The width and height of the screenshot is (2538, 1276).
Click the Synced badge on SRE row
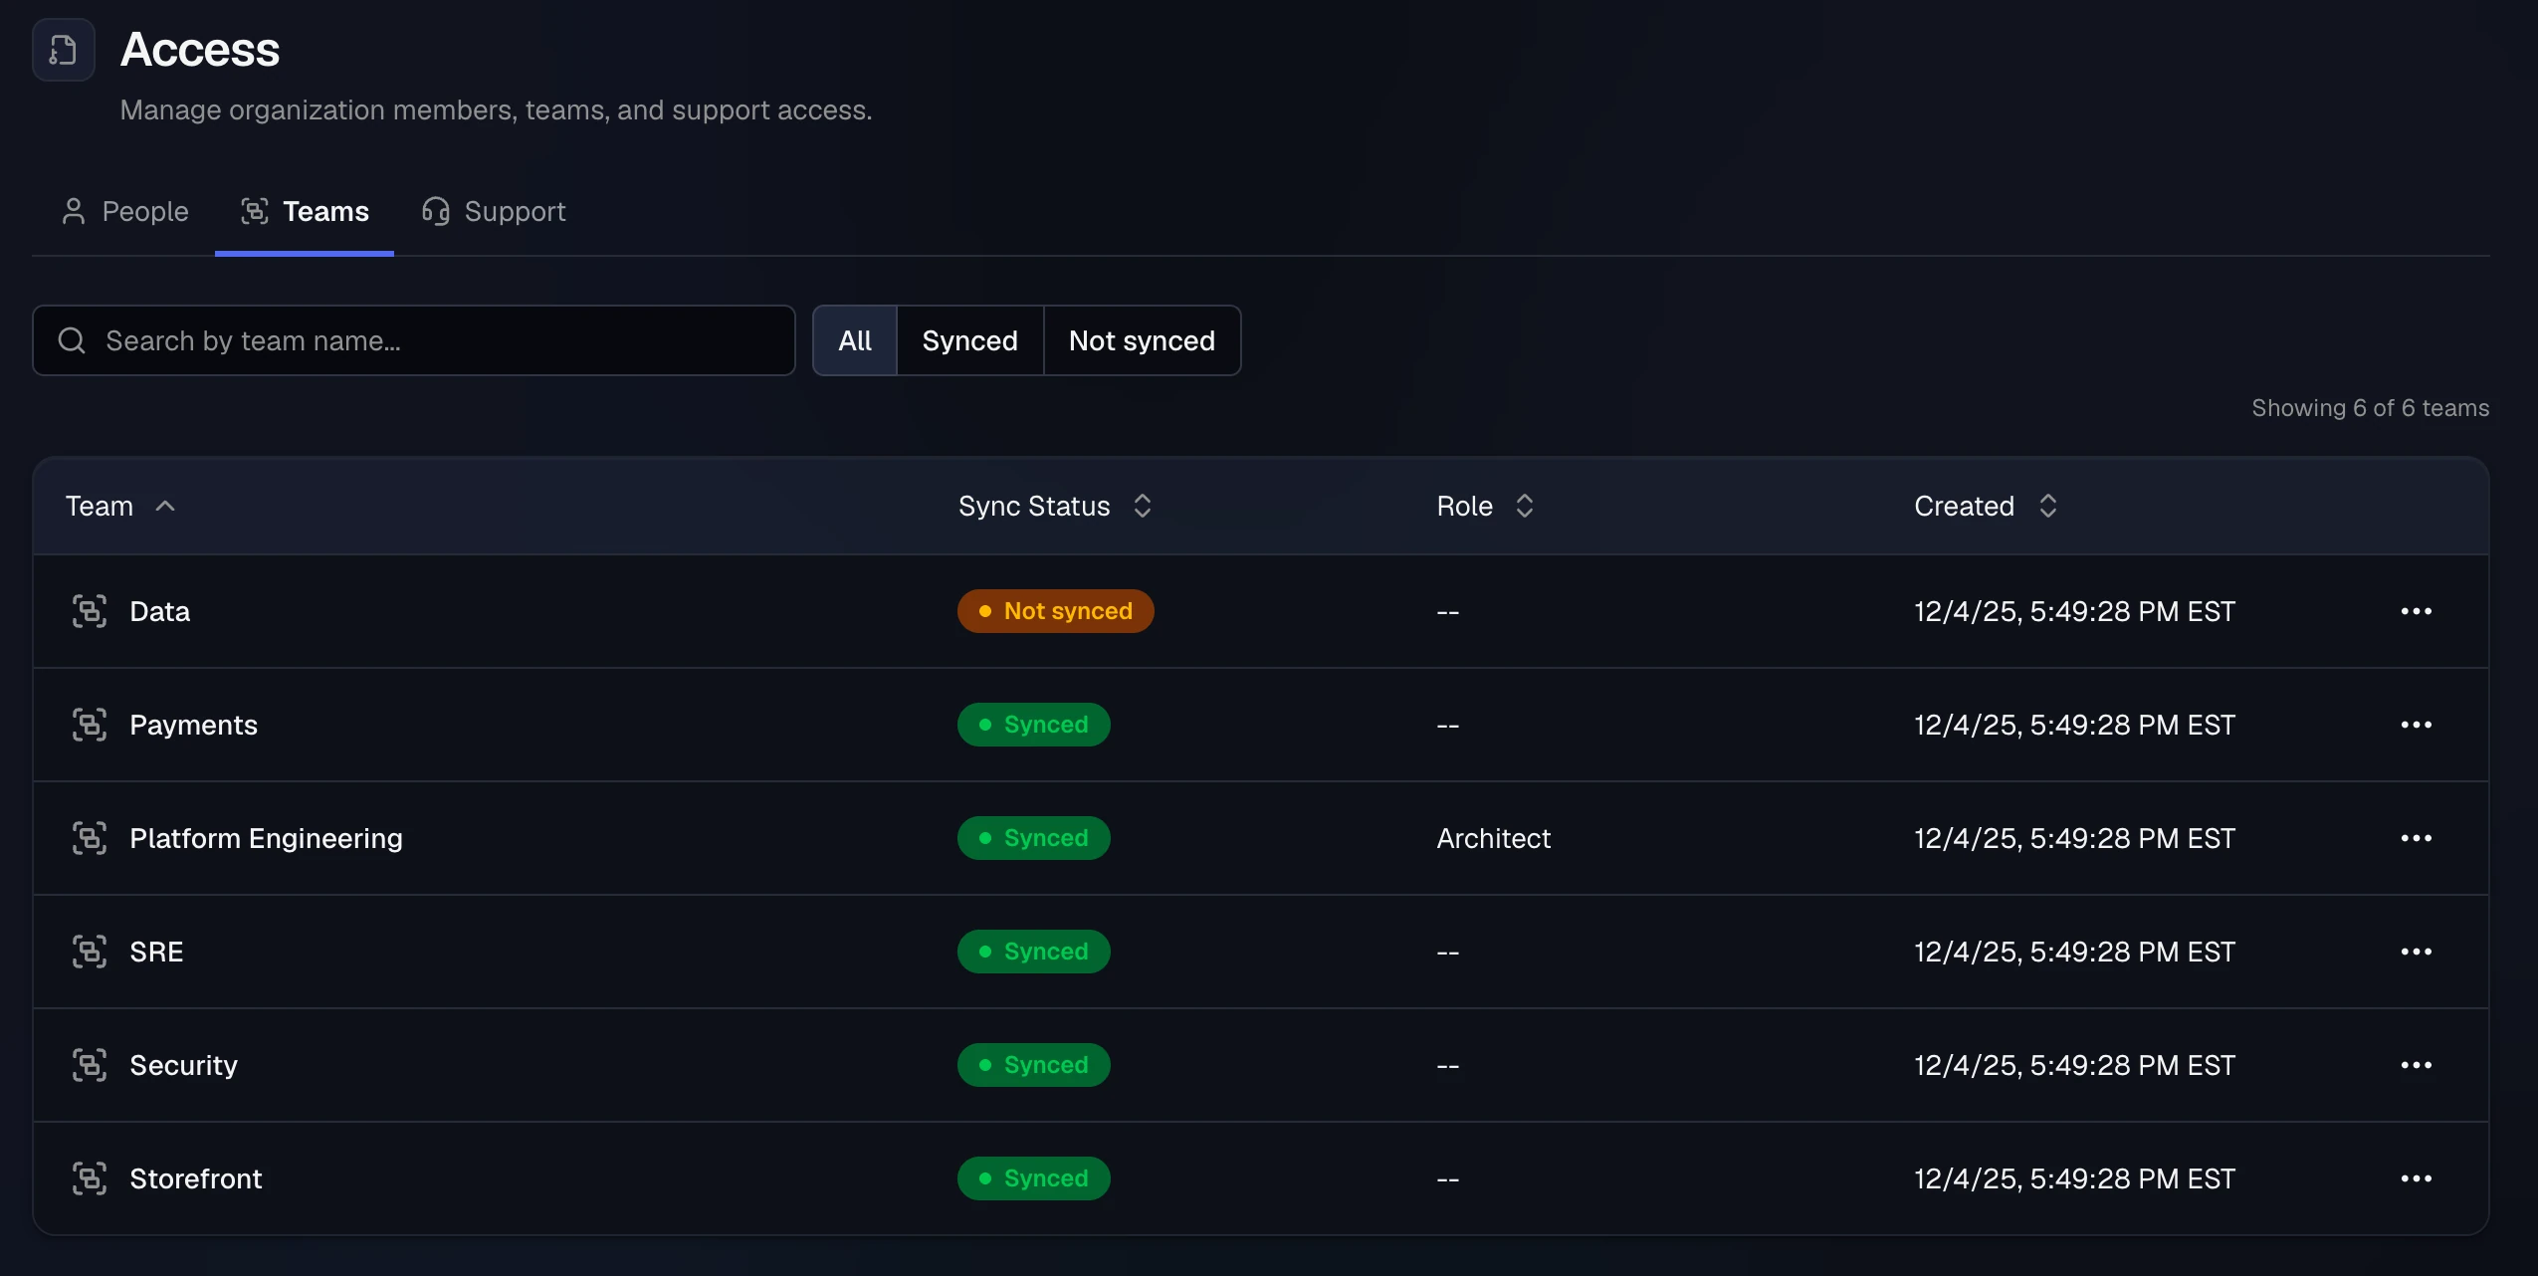click(x=1033, y=952)
